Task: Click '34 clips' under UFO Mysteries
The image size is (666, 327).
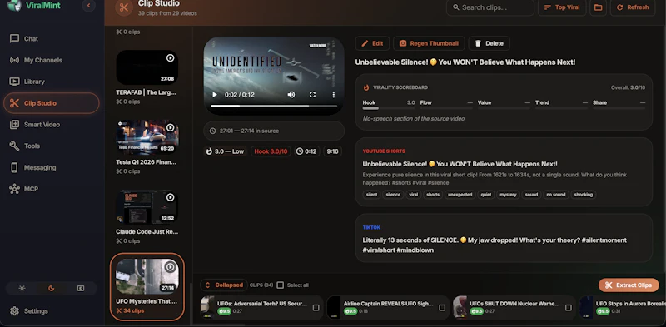Action: click(130, 311)
